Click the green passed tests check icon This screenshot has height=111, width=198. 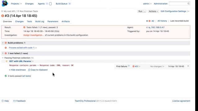[6, 76]
